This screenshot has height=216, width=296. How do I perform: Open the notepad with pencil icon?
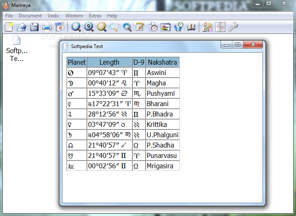(x=140, y=27)
